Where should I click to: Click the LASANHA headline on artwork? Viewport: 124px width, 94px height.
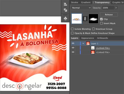pos(33,36)
